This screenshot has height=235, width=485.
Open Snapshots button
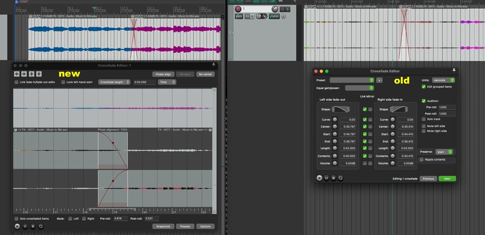(x=163, y=226)
